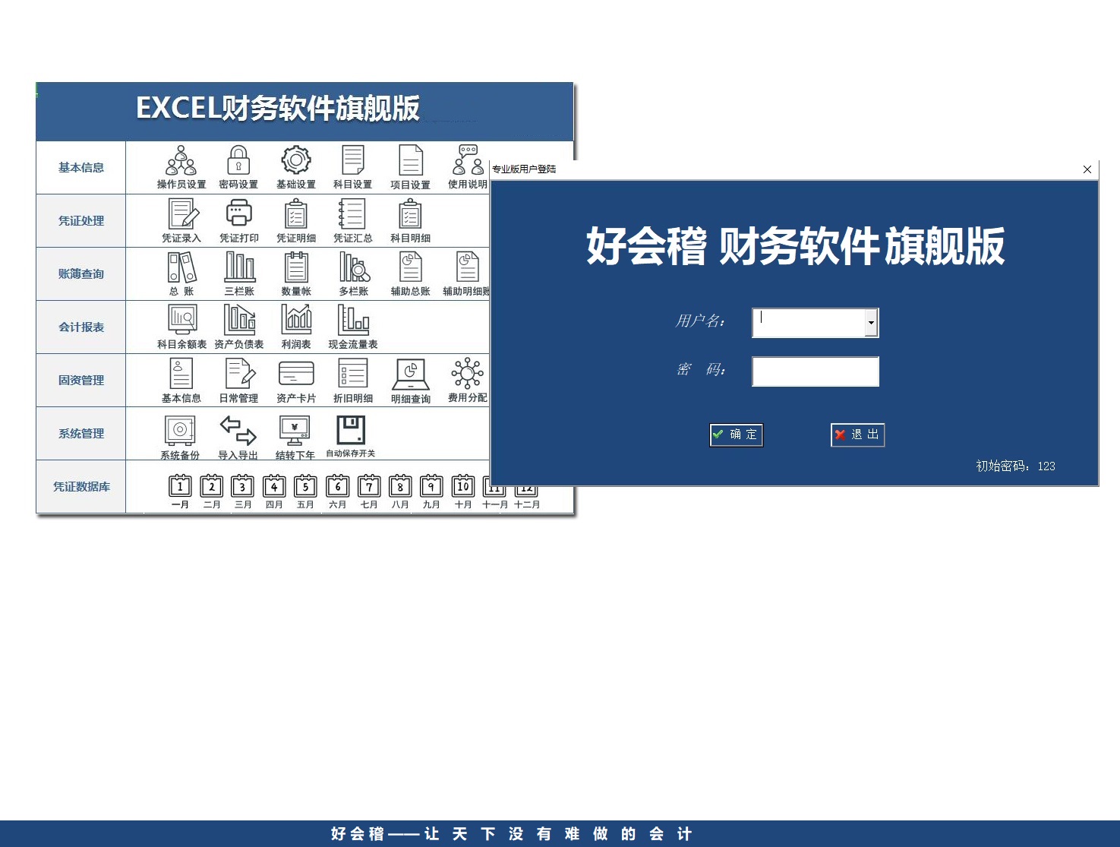This screenshot has height=847, width=1120.
Task: Click the 退出 exit button
Action: pyautogui.click(x=857, y=435)
